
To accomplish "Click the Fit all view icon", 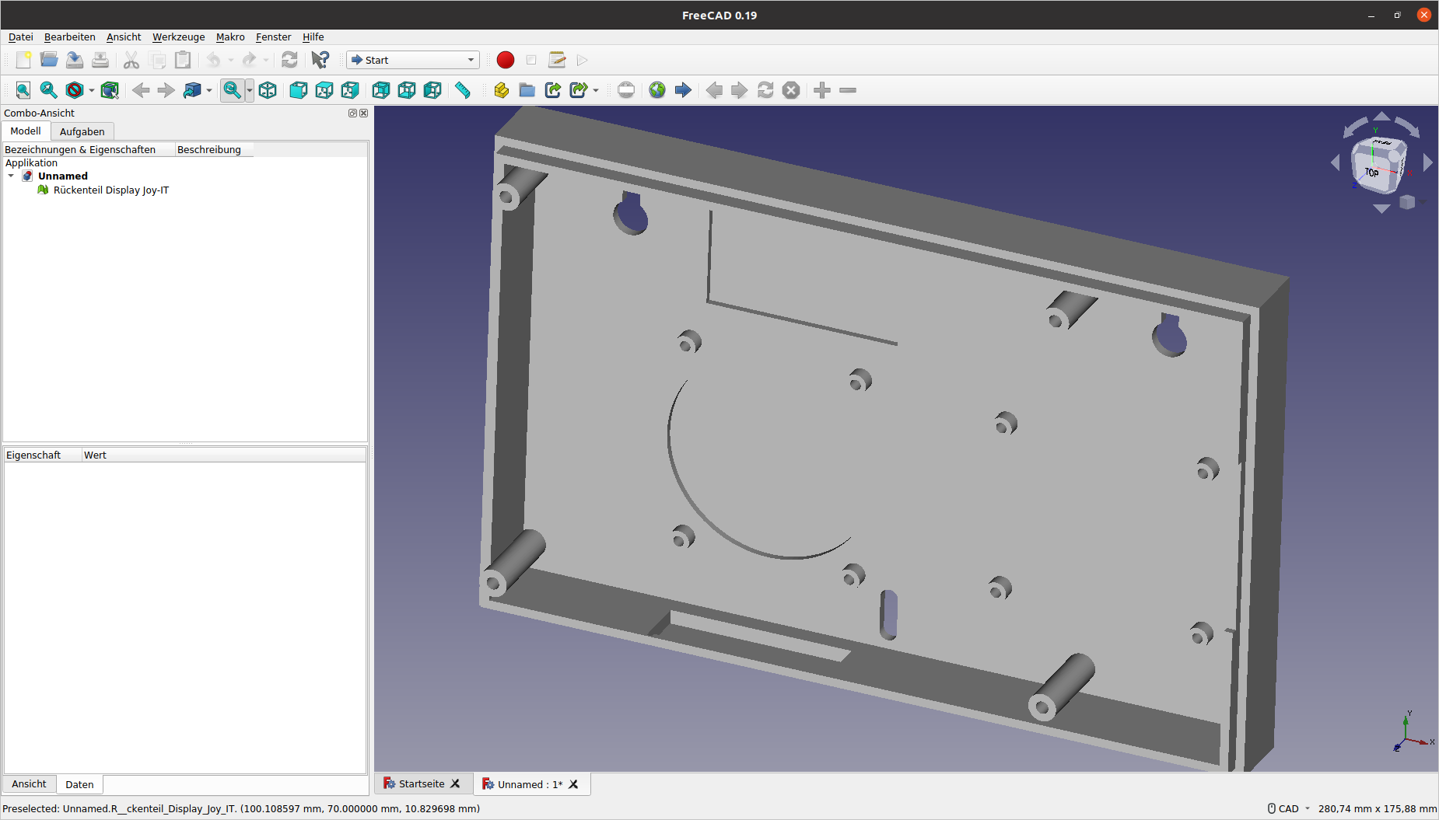I will coord(23,90).
